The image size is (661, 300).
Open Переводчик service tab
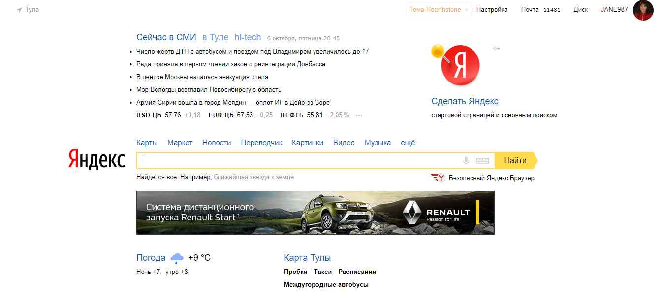(262, 143)
